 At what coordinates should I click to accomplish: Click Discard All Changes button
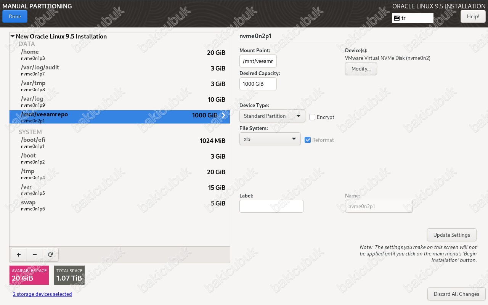point(456,294)
